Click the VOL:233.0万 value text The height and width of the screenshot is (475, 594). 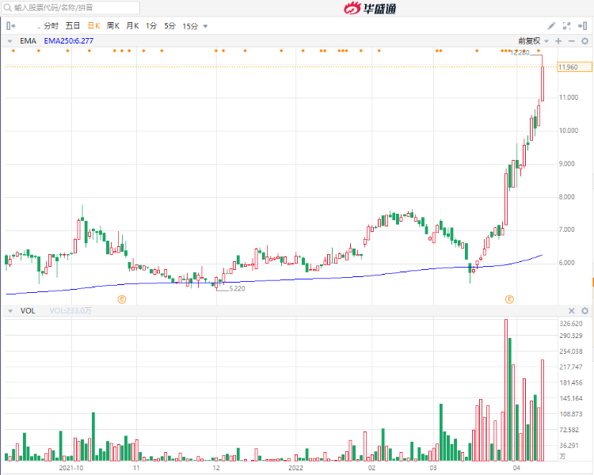pos(70,310)
